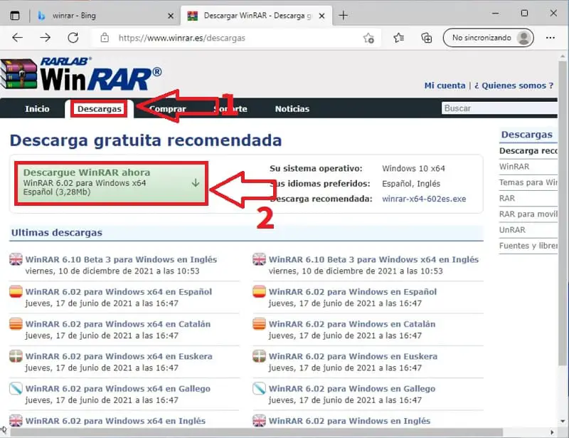Open 'WinRAR 6.02 para Windows x64 en Euskera'

(x=119, y=357)
